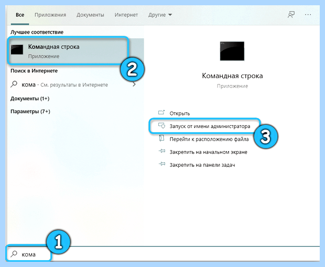The image size is (325, 267).
Task: Click into the search box containing кома
Action: pos(164,254)
